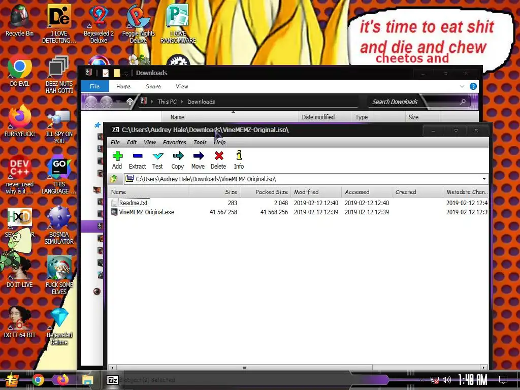The image size is (520, 390).
Task: Open the Help menu in 7-Zip
Action: [219, 142]
